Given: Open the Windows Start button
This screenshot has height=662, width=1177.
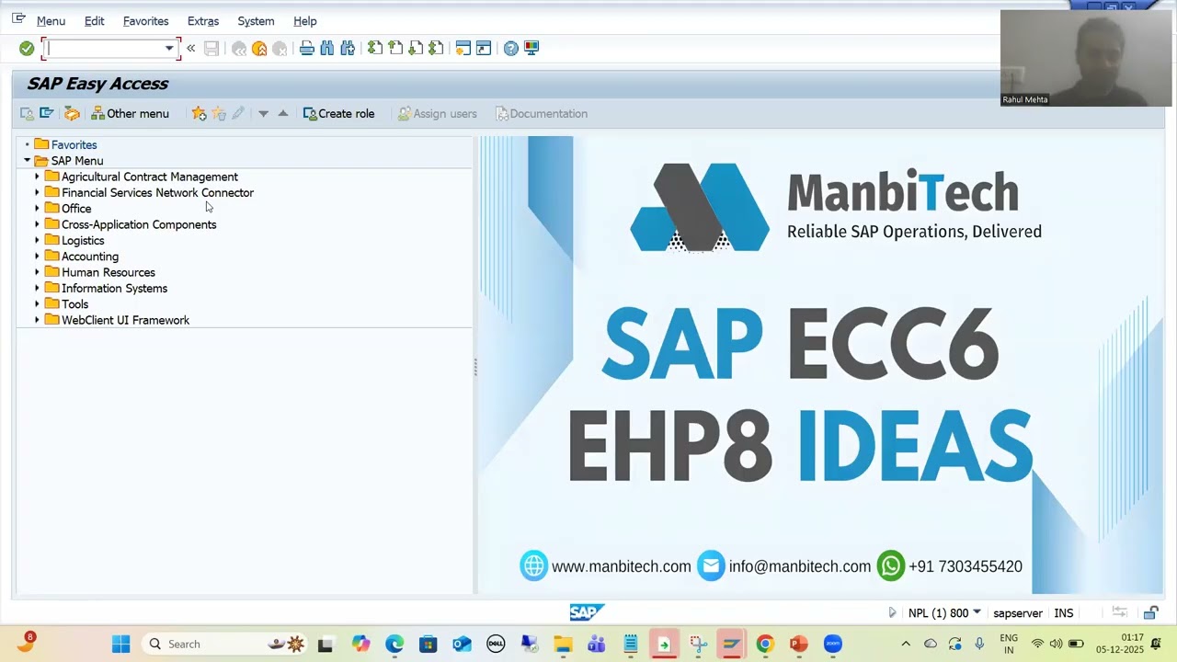Looking at the screenshot, I should pos(120,644).
